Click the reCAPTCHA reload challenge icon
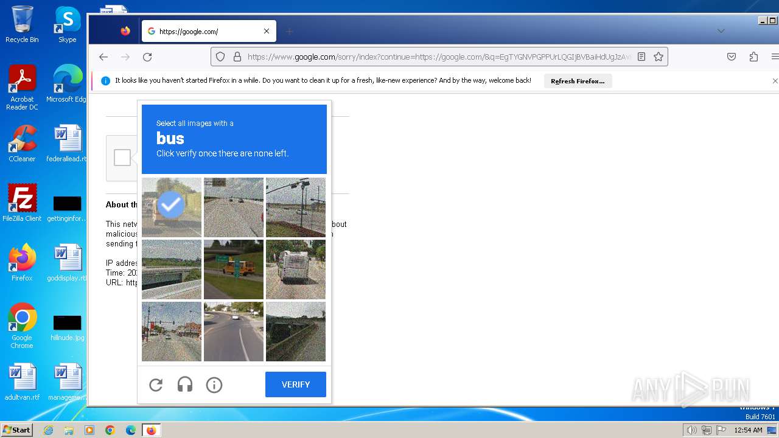 pos(156,384)
